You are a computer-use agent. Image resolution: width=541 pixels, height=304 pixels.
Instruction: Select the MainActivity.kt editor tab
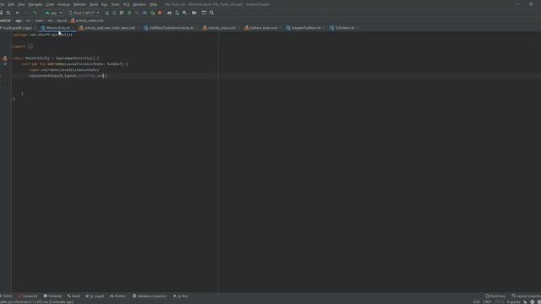pos(57,28)
